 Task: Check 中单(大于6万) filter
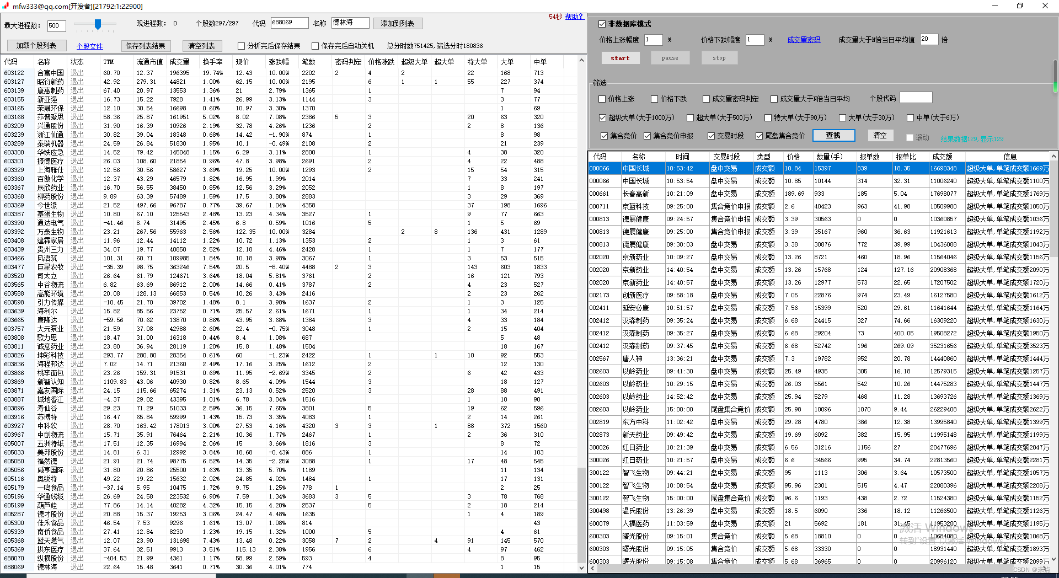click(911, 118)
